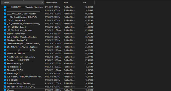The image size is (171, 91).
Task: Select the Stapleton County Firestone file entry
Action: pyautogui.click(x=49, y=83)
